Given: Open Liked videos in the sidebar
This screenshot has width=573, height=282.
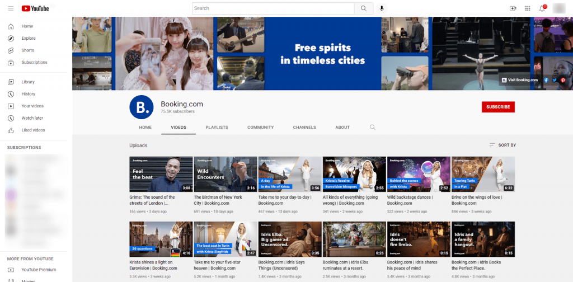Looking at the screenshot, I should coord(34,130).
